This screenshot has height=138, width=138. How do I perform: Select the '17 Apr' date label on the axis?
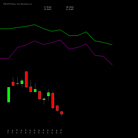pyautogui.click(x=21, y=131)
